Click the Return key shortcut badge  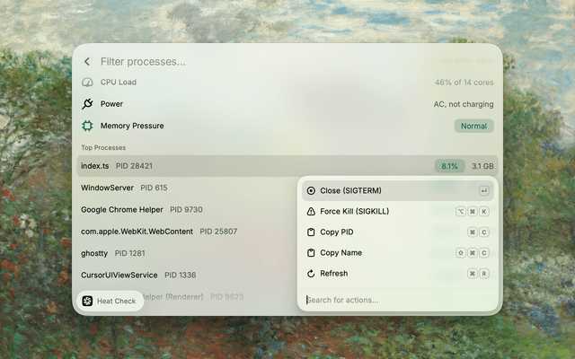[484, 190]
